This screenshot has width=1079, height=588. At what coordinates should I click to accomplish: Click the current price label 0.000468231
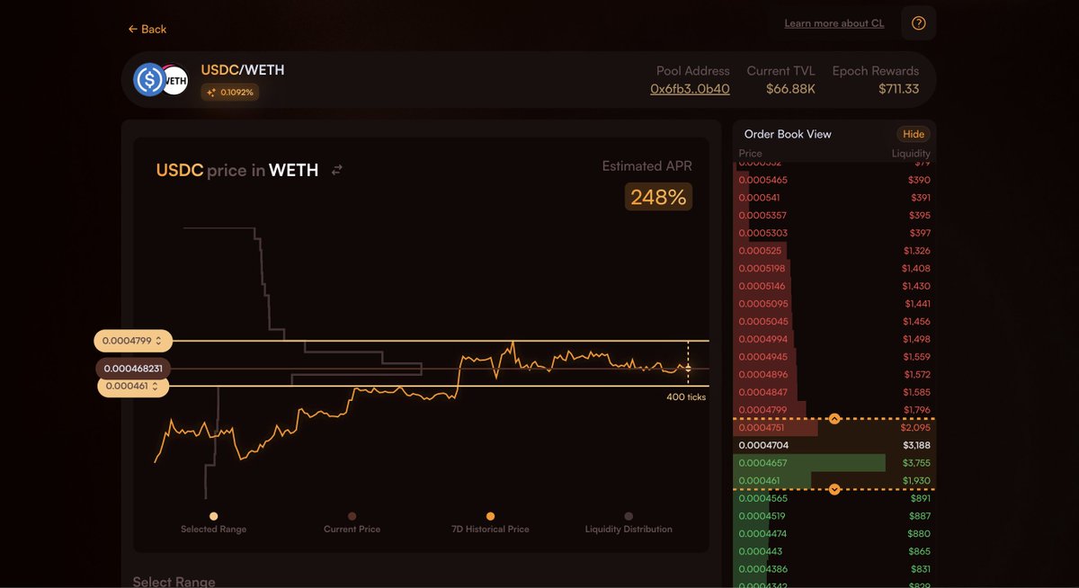coord(133,369)
